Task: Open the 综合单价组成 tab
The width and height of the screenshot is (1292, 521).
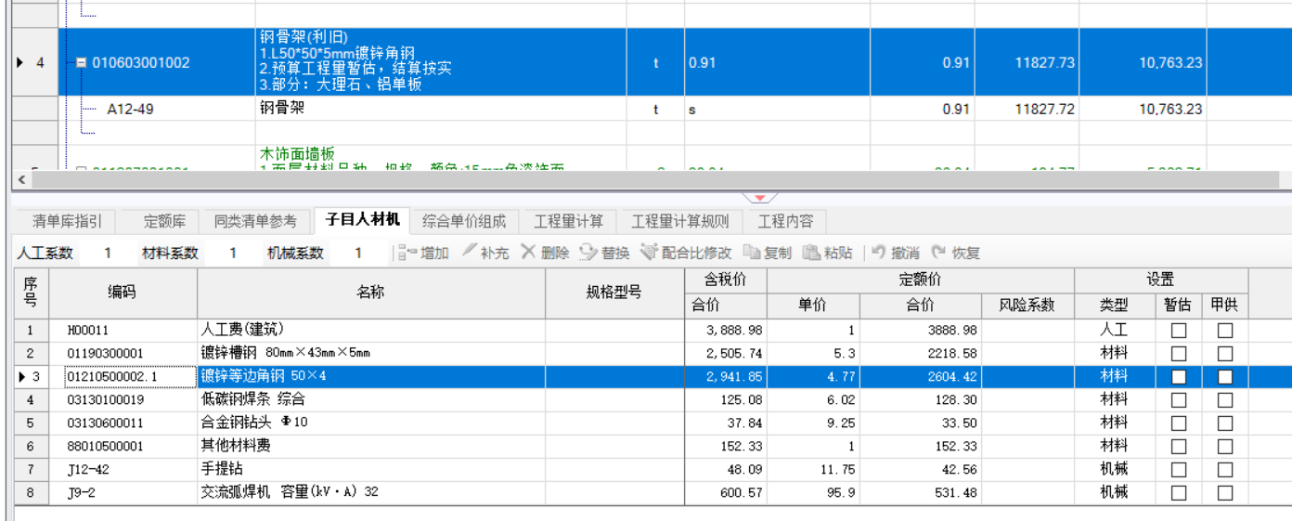Action: pyautogui.click(x=464, y=221)
